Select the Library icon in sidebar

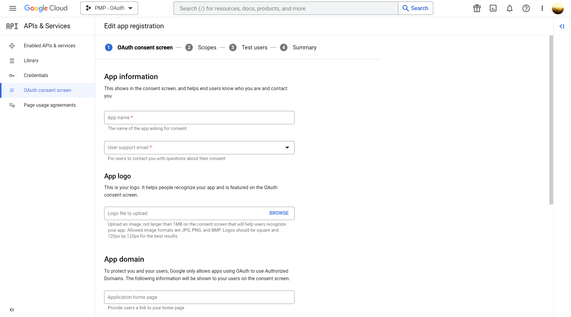(12, 60)
